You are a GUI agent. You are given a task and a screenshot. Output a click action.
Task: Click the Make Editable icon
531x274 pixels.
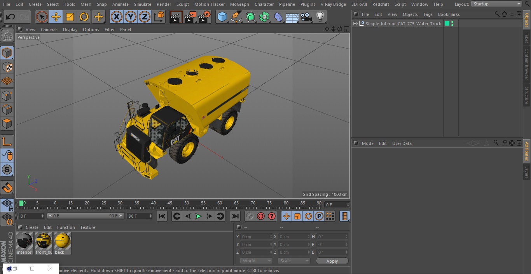(7, 35)
